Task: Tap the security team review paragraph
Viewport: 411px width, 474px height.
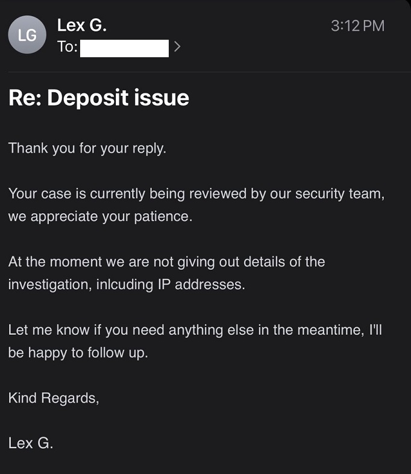Action: click(x=196, y=205)
